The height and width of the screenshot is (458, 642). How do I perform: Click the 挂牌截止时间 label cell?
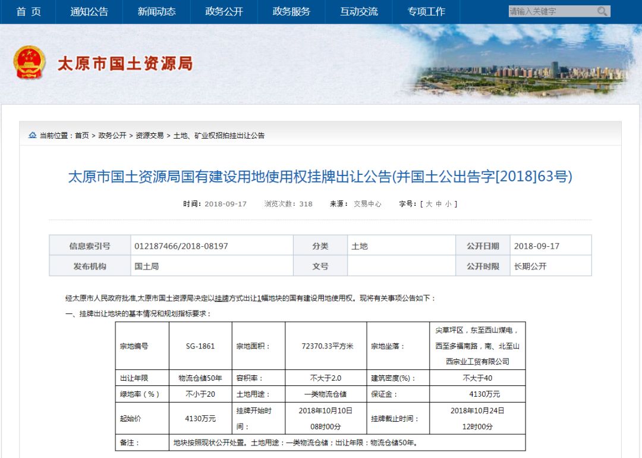(398, 418)
